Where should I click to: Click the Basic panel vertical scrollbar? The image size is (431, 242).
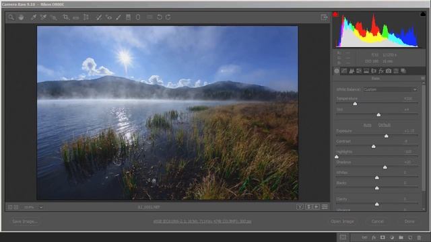424,137
